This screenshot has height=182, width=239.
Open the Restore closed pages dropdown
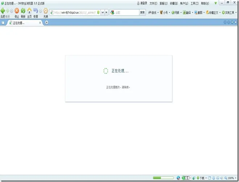pos(41,11)
